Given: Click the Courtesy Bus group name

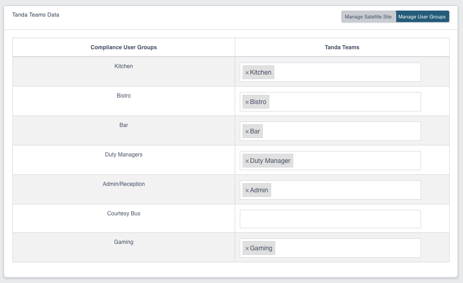Looking at the screenshot, I should 124,214.
